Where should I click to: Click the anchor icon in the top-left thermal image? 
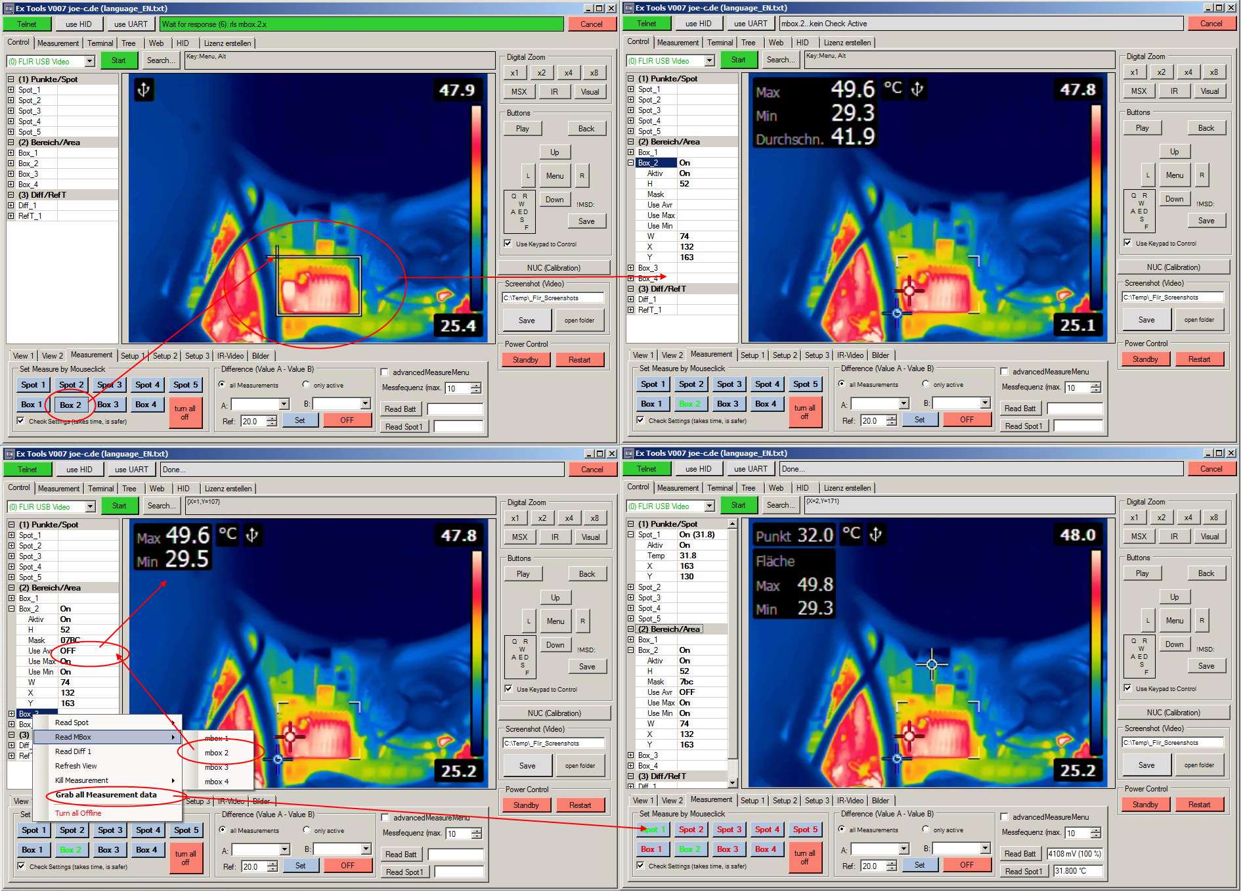[144, 89]
